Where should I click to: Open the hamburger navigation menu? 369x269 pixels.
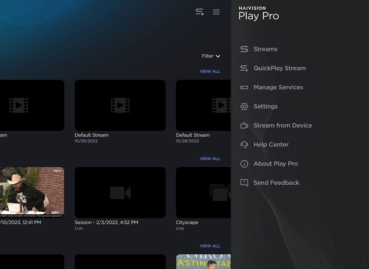[x=216, y=12]
